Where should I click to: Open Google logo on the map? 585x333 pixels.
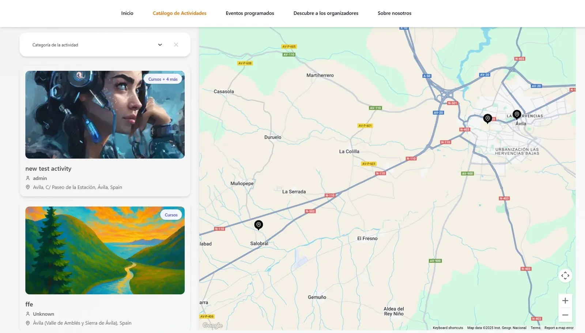[212, 325]
